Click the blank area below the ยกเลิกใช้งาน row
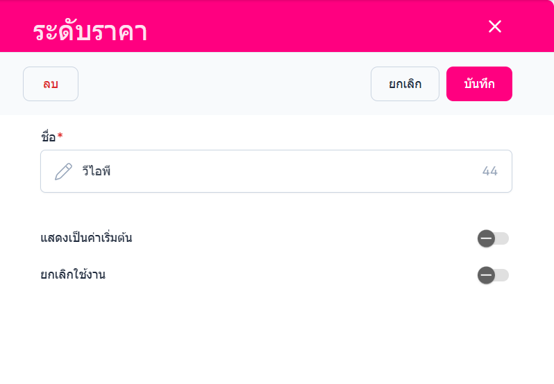 (x=278, y=333)
